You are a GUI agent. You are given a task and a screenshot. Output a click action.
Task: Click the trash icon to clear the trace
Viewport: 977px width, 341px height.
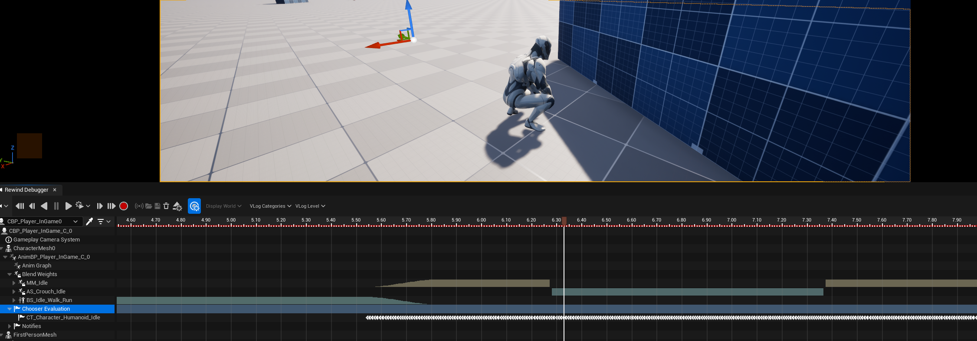166,206
